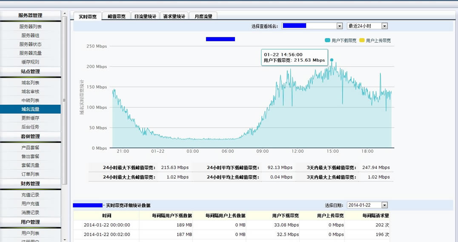
Task: Click the 用户下载带宽 column header
Action: [x=273, y=216]
